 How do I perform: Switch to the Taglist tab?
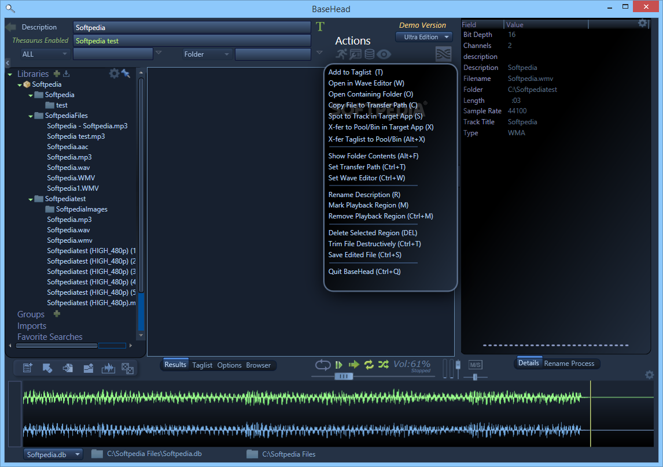click(202, 365)
